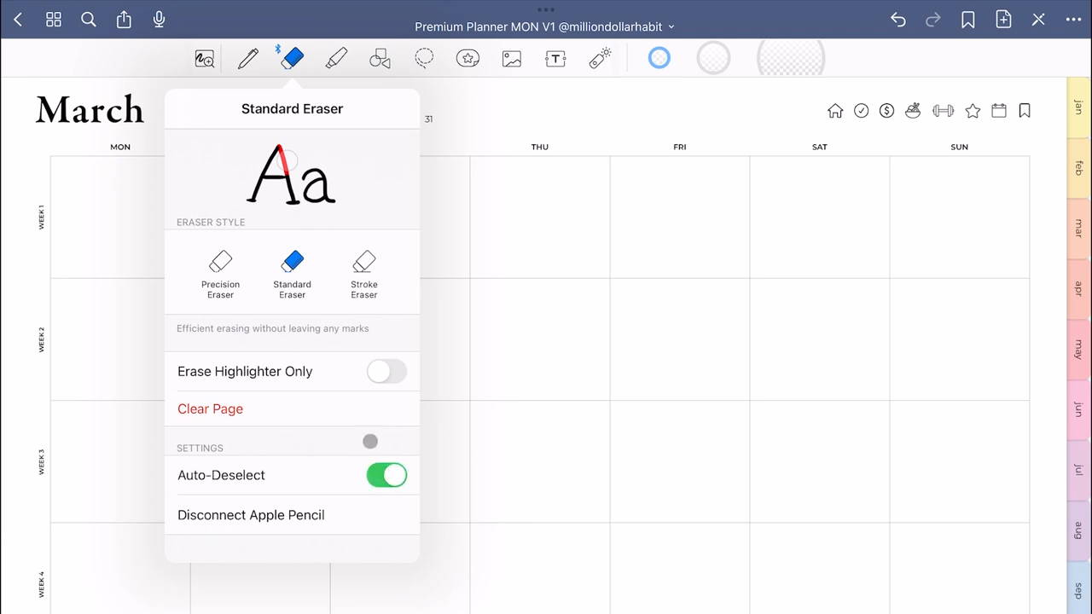
Task: Choose Standard Eraser style
Action: click(x=292, y=274)
